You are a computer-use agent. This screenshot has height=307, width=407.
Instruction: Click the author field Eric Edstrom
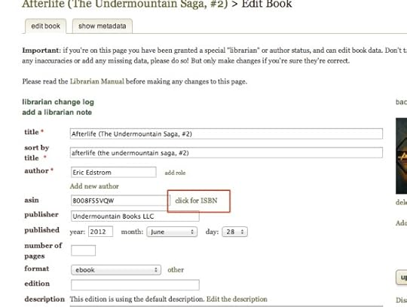coord(113,172)
